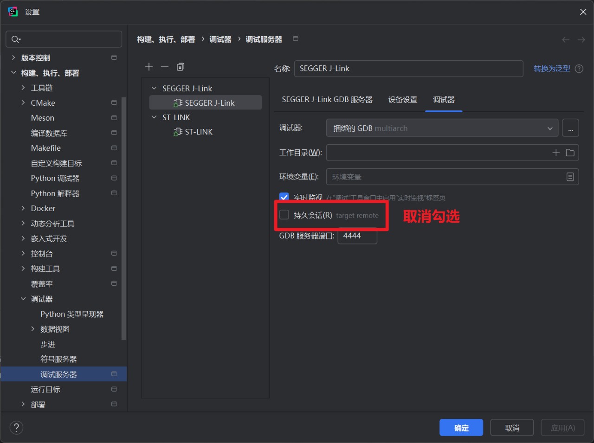Go back with the left arrow
This screenshot has width=594, height=443.
pos(566,40)
